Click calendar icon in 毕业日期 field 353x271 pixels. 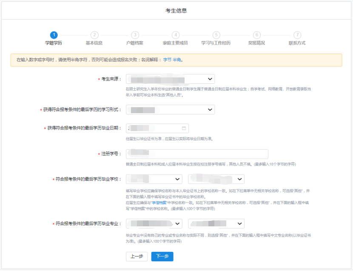point(184,128)
